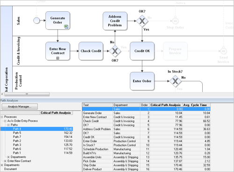This screenshot has width=234, height=172.
Task: Select Path 5 in the tree
Action: 17,133
